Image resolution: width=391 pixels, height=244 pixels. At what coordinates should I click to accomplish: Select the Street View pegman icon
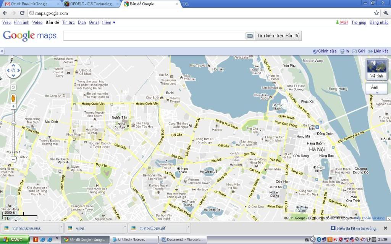point(13,98)
